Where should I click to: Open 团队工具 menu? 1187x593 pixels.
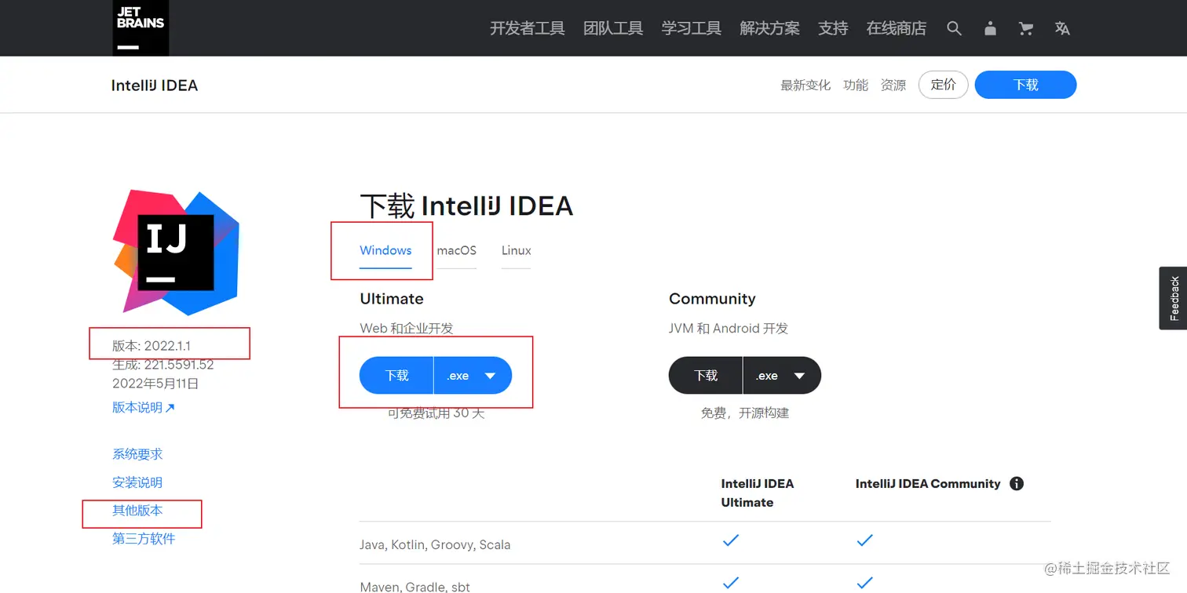[x=613, y=28]
